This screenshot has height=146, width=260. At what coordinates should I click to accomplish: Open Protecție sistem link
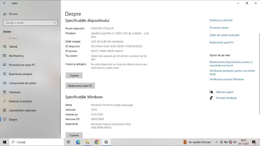click(x=219, y=27)
